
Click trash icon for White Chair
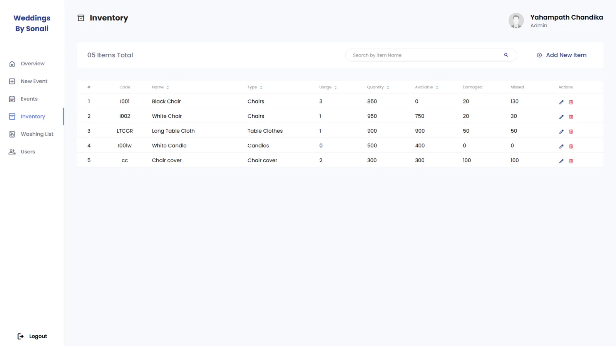point(571,117)
